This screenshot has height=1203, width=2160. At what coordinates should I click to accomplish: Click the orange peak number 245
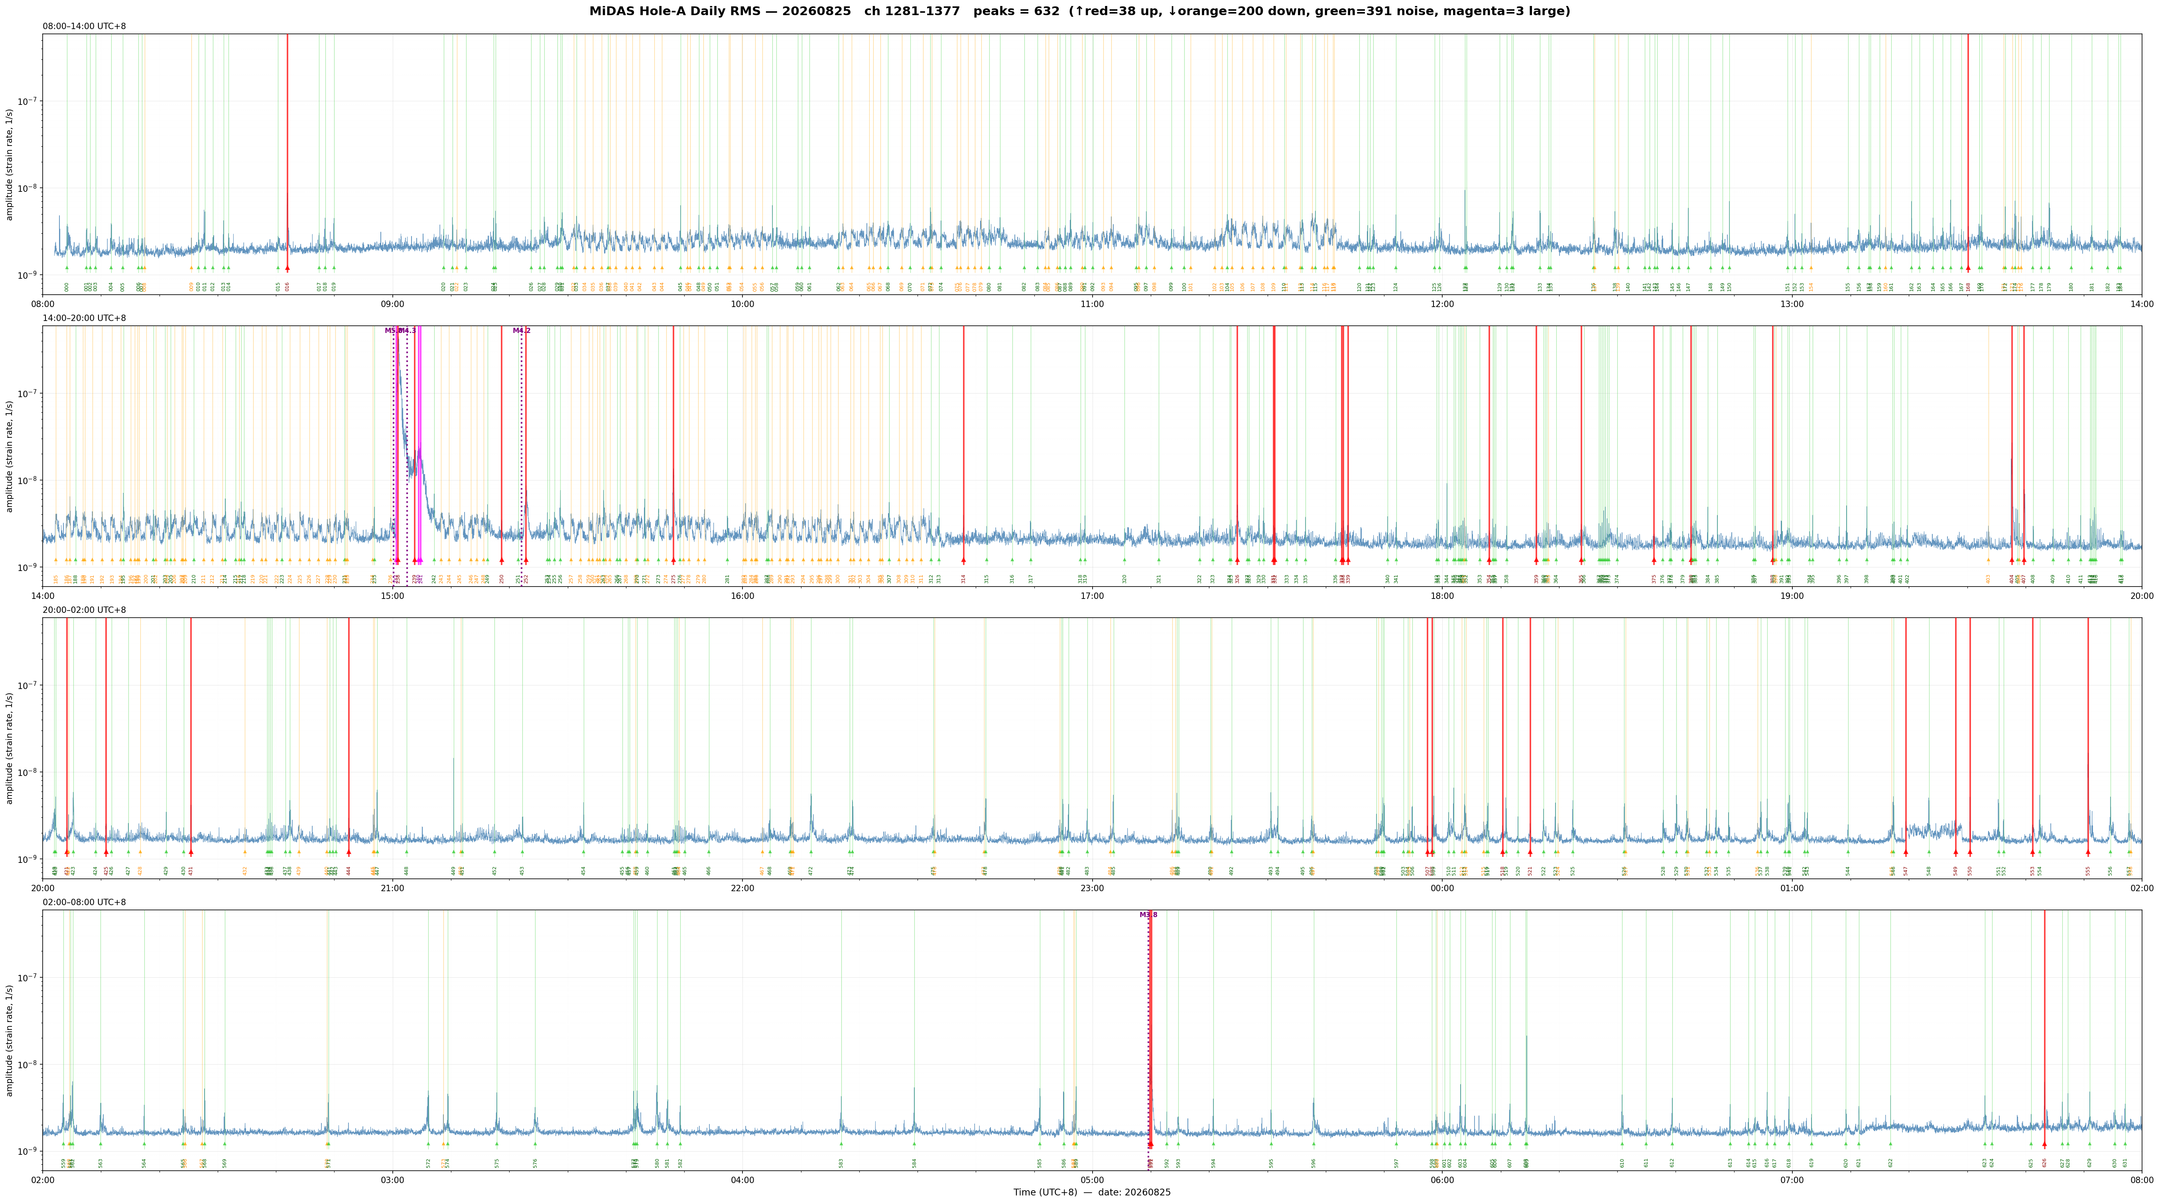point(459,579)
